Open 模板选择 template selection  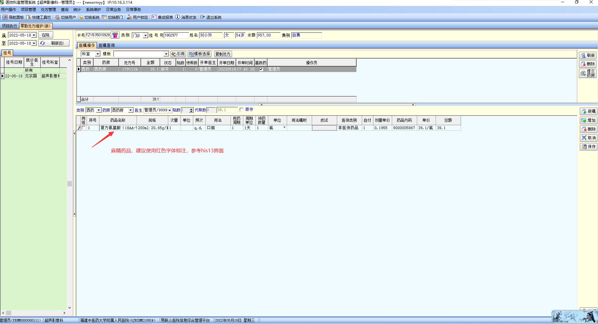(x=200, y=54)
